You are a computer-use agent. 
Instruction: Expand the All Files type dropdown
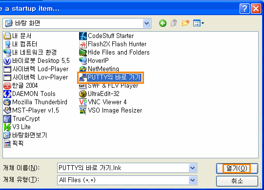[x=192, y=180]
